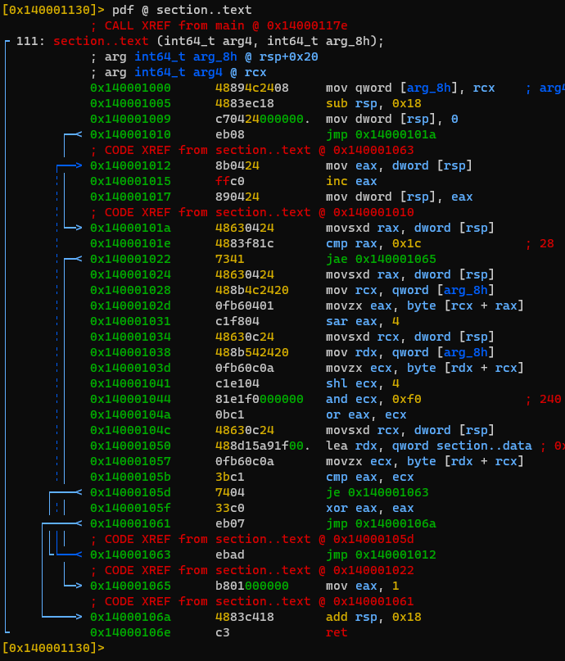The image size is (565, 661).
Task: Click the instruction "add rsp, 0x18"
Action: point(373,617)
